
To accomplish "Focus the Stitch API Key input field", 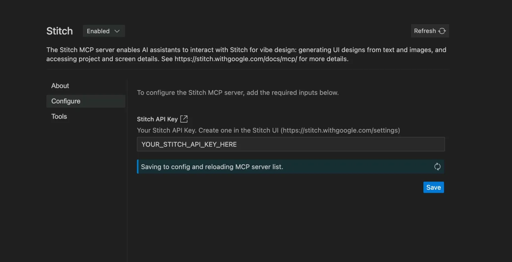I will click(291, 144).
